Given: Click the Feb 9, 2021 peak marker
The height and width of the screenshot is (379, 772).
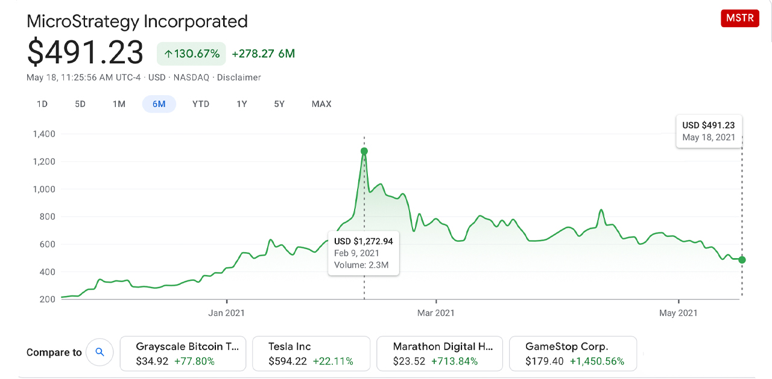Looking at the screenshot, I should [364, 151].
